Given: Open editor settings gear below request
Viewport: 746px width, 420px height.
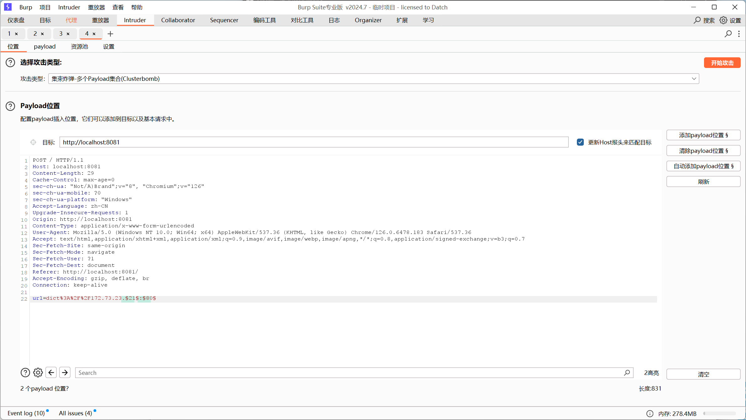Looking at the screenshot, I should 38,372.
